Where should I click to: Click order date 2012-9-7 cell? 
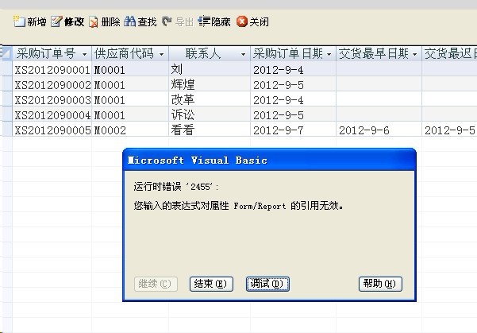pyautogui.click(x=293, y=130)
